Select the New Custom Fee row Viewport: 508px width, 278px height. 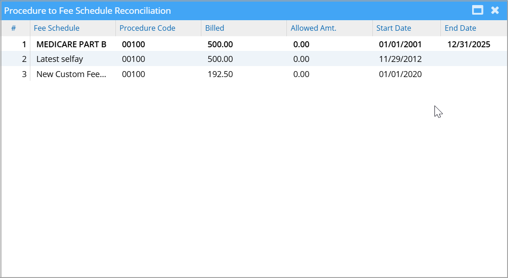(x=71, y=74)
